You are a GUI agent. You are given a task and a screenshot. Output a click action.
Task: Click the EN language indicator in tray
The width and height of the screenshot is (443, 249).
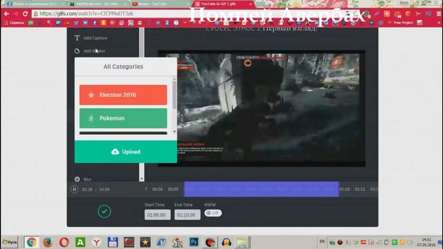[x=322, y=241]
